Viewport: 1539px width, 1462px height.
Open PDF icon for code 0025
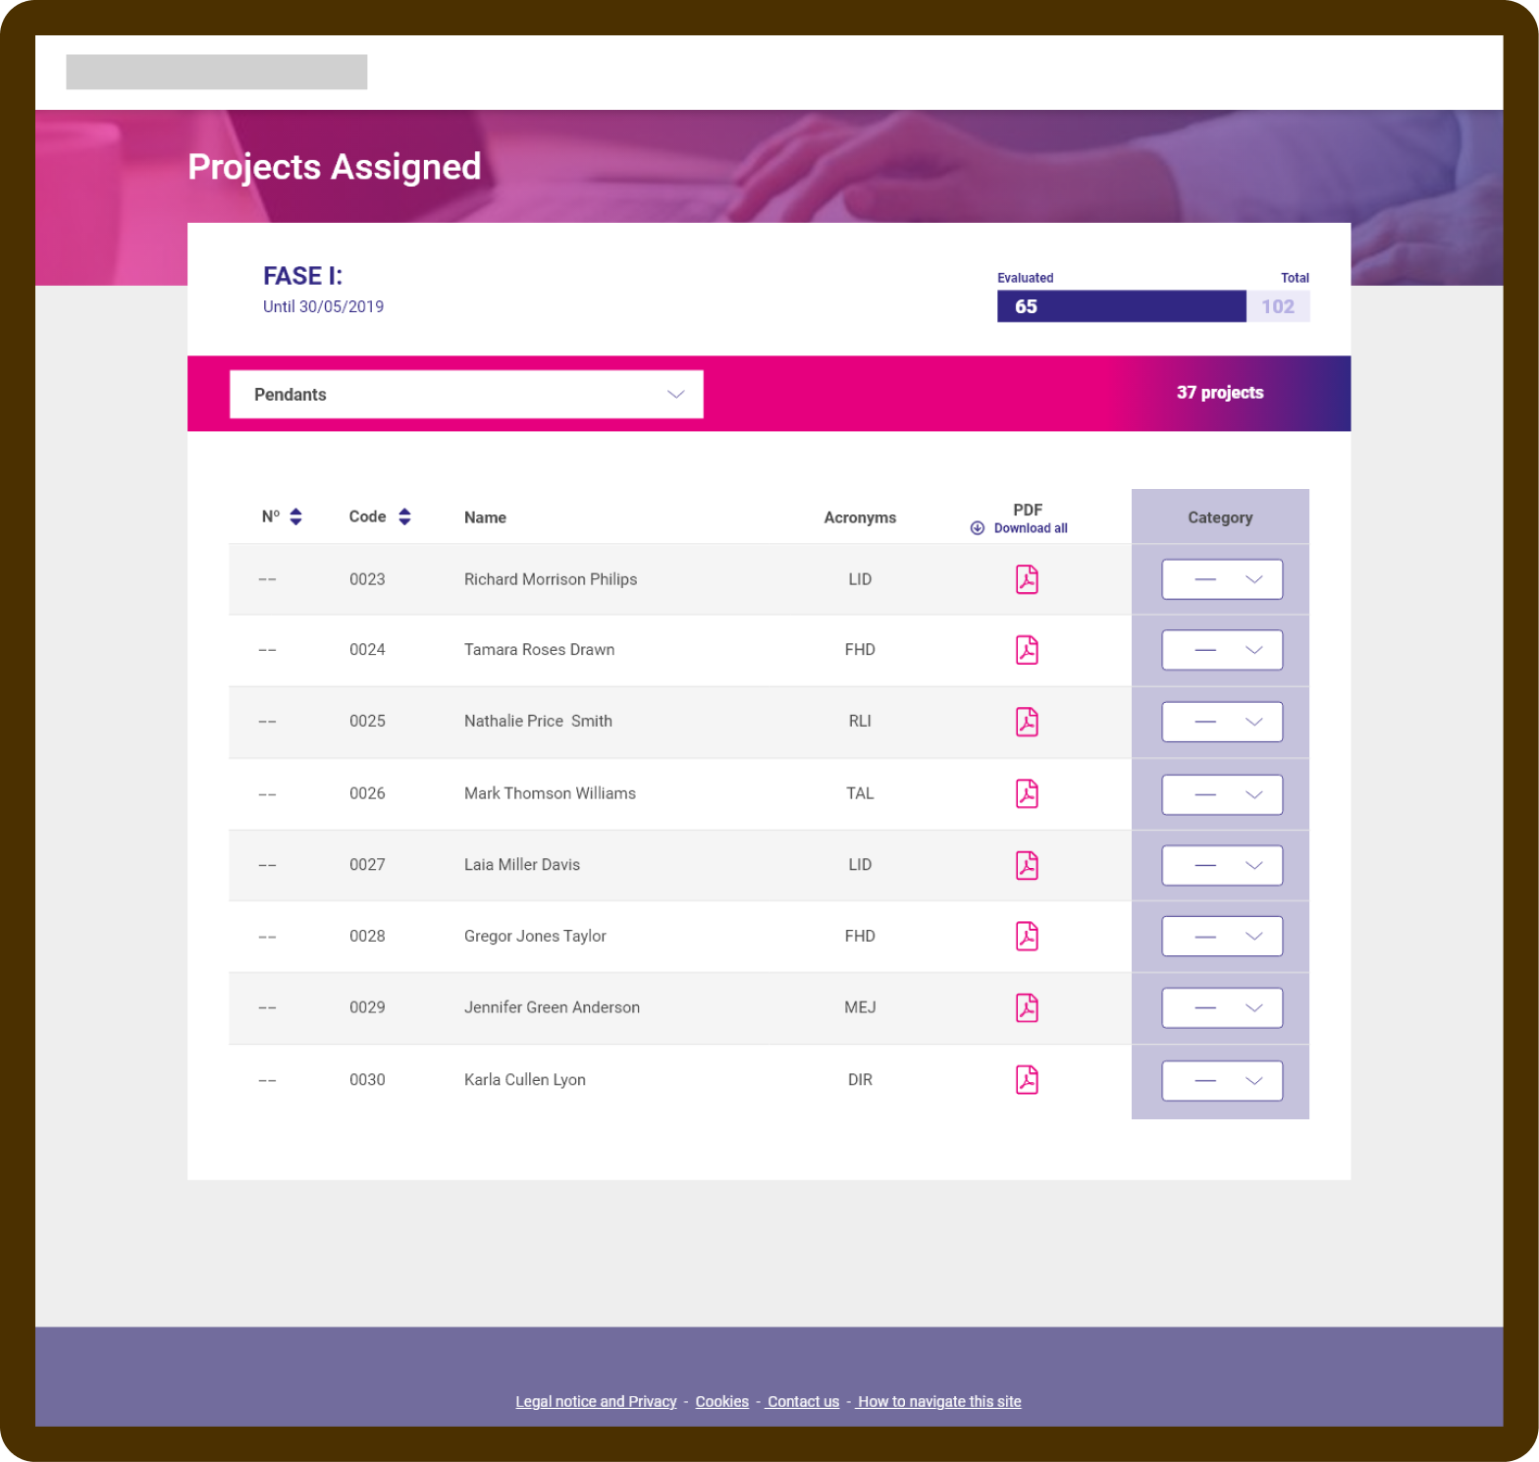[x=1027, y=722]
